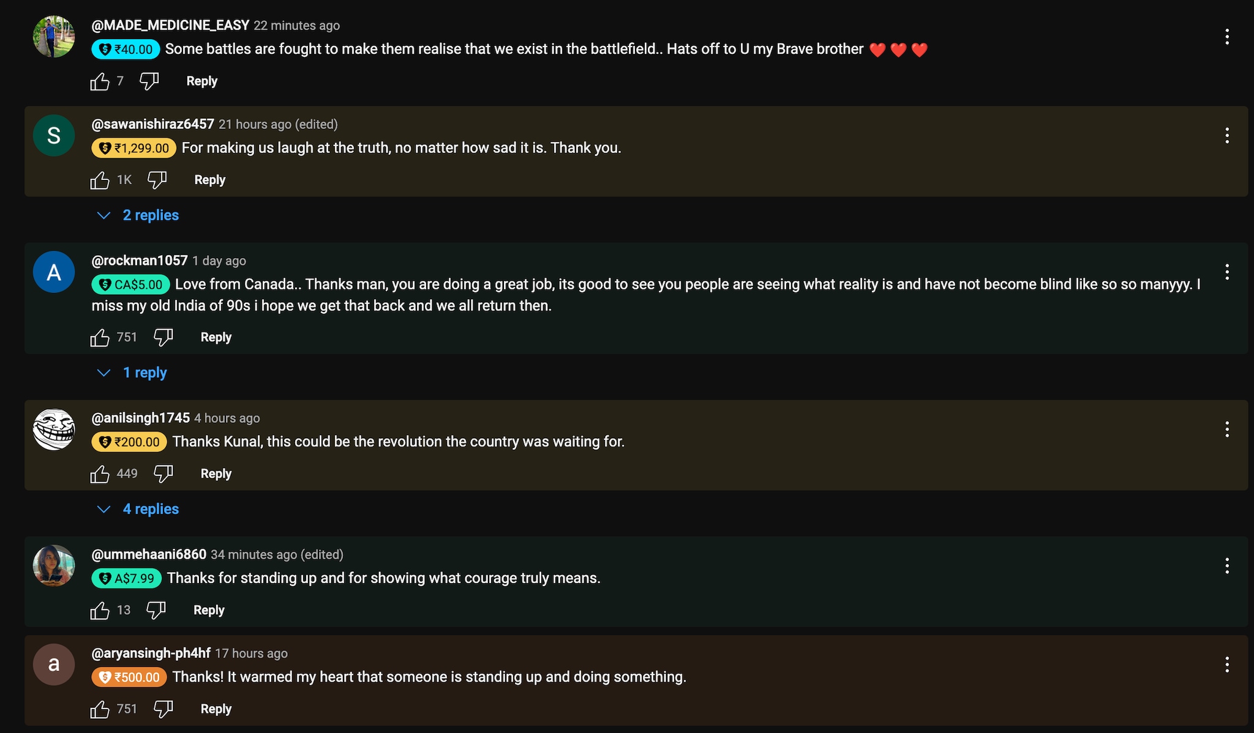Viewport: 1254px width, 733px height.
Task: Like the comment from @ummehaani6860
Action: tap(100, 610)
